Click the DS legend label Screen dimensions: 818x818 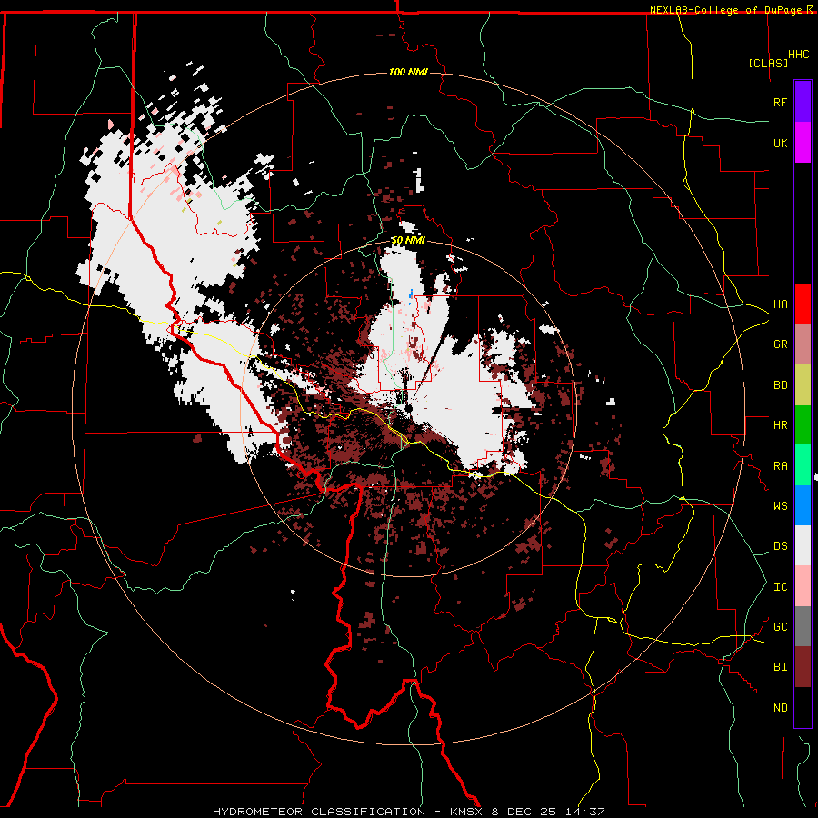tap(780, 546)
